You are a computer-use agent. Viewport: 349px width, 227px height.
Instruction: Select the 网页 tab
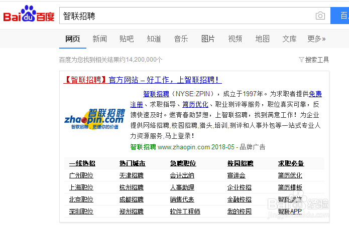[x=72, y=39]
